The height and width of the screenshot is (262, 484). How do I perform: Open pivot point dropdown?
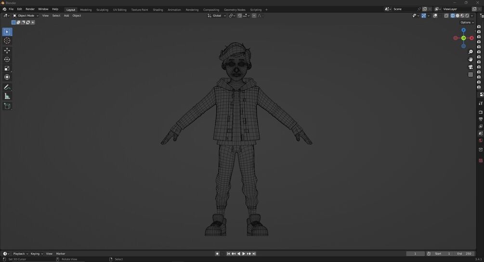tap(232, 16)
